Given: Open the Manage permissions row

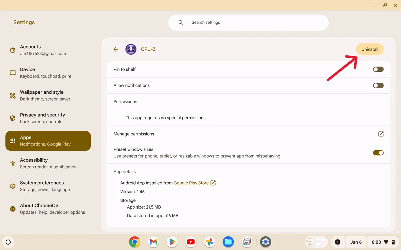Looking at the screenshot, I should (249, 134).
